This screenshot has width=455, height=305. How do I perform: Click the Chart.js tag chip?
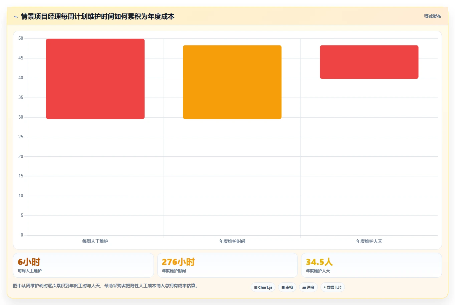263,287
